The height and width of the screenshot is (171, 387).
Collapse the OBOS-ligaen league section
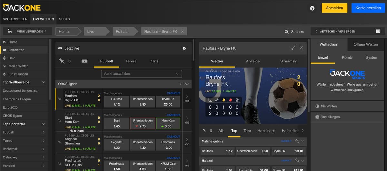click(187, 84)
